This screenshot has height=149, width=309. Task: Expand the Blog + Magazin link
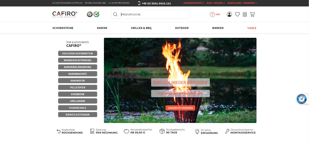tap(215, 3)
